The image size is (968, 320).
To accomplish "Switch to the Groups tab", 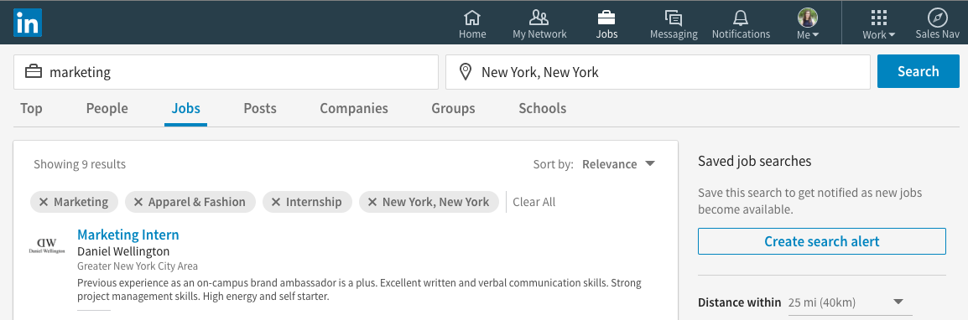I will (x=453, y=109).
